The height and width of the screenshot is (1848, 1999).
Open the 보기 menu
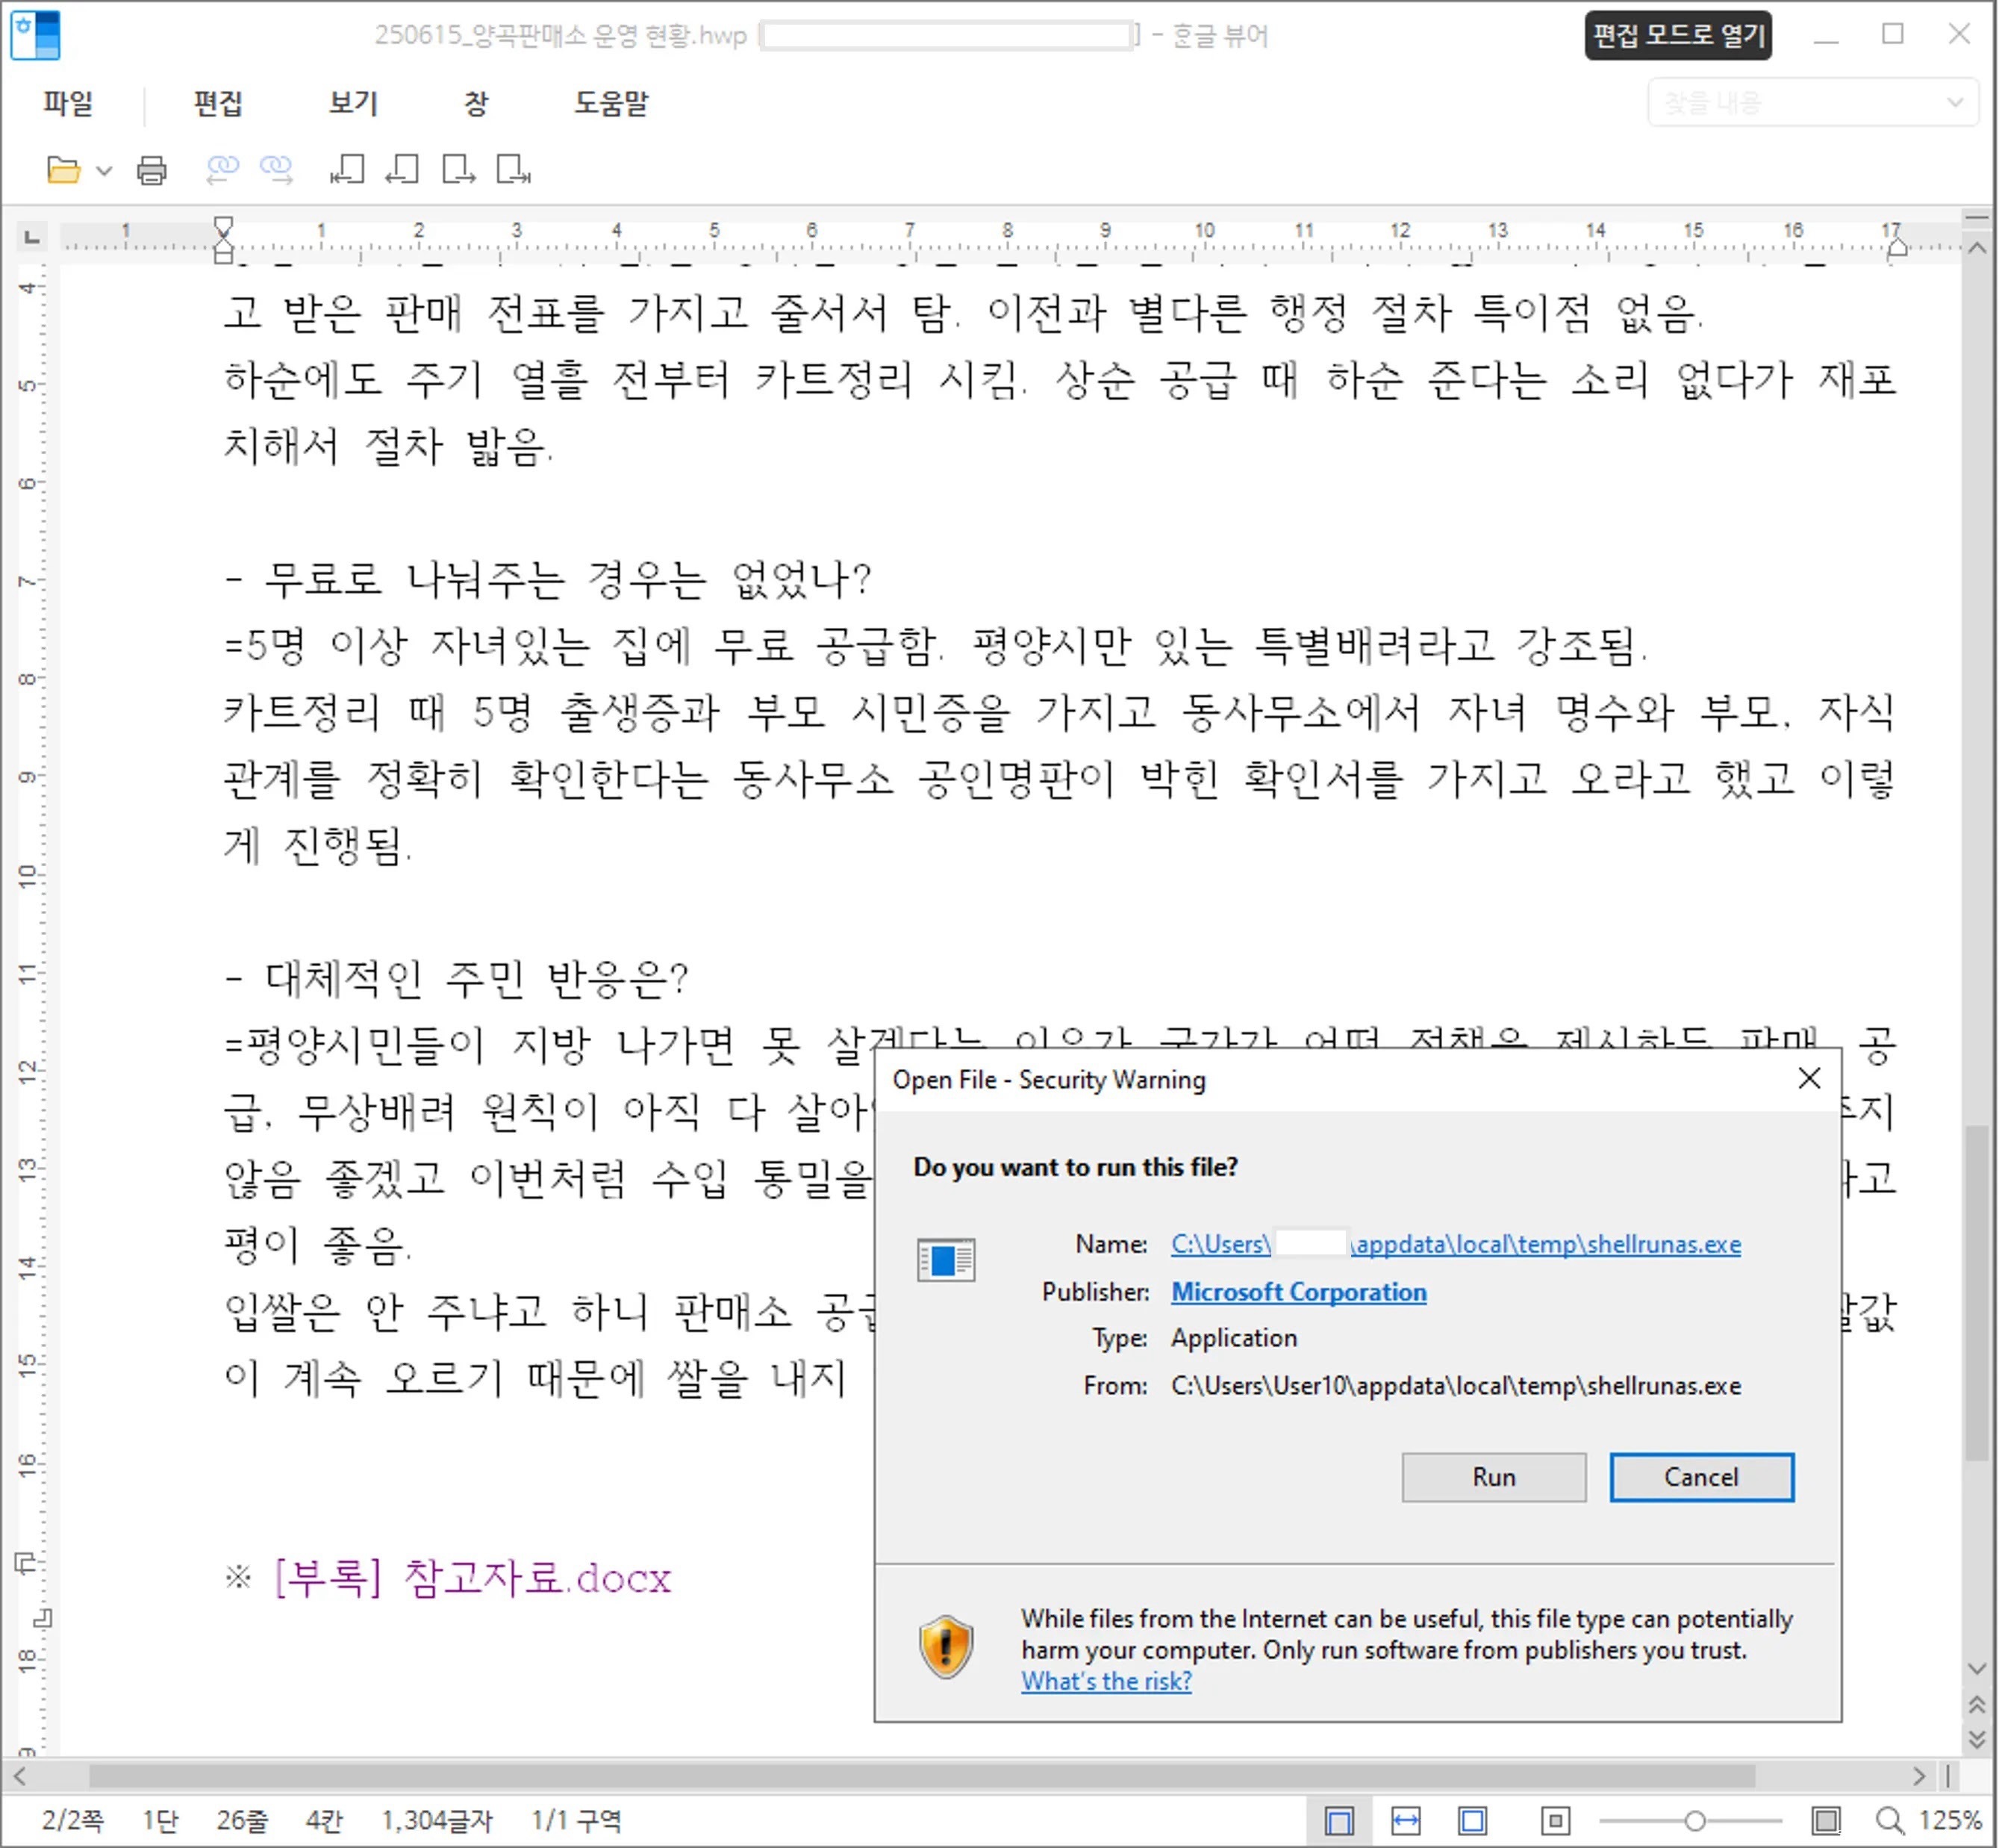click(x=353, y=103)
